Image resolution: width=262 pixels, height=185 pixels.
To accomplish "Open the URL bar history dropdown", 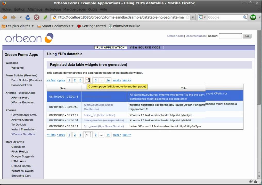I will (x=193, y=17).
